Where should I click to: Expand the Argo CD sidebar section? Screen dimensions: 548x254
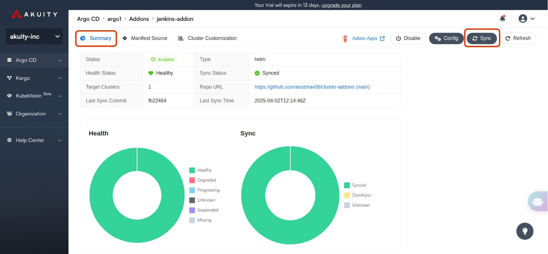point(59,60)
